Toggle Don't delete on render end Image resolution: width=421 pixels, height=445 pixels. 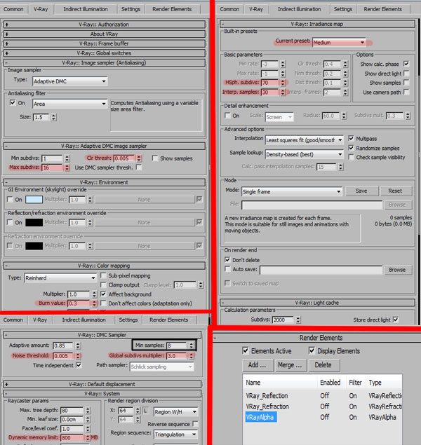coord(227,260)
